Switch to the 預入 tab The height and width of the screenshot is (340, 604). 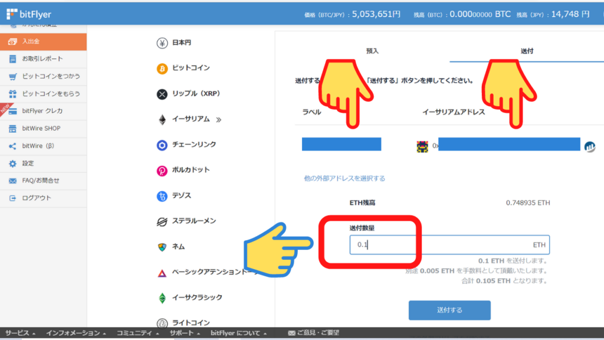click(x=372, y=51)
